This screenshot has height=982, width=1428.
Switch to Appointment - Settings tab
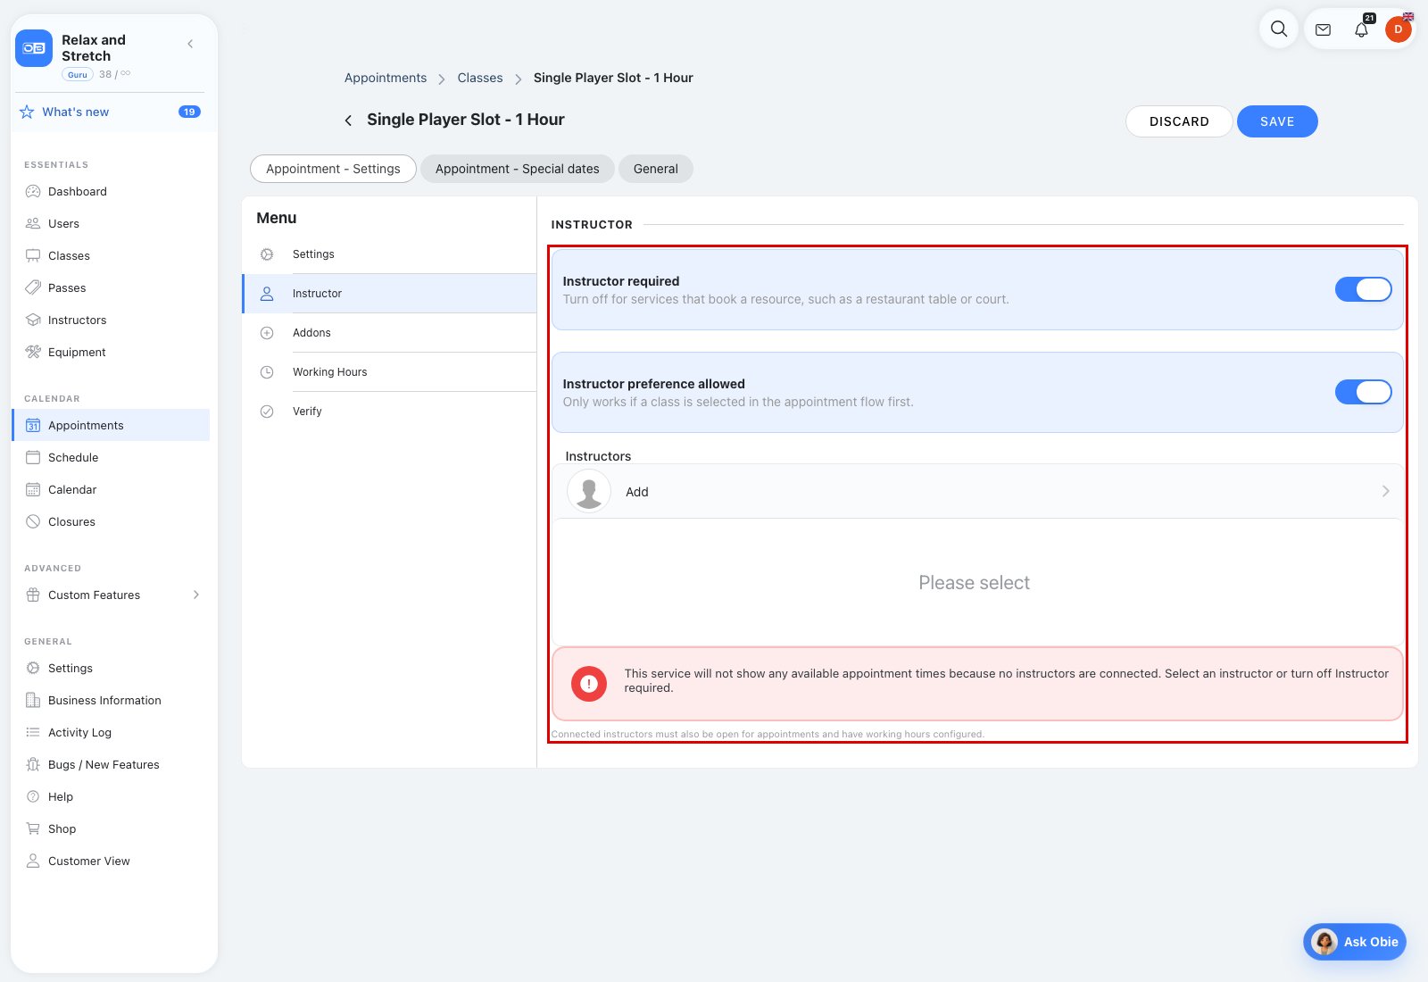[333, 169]
